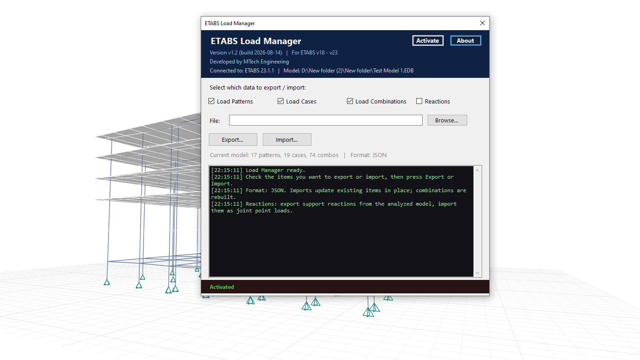Open the About dialog

pos(465,40)
